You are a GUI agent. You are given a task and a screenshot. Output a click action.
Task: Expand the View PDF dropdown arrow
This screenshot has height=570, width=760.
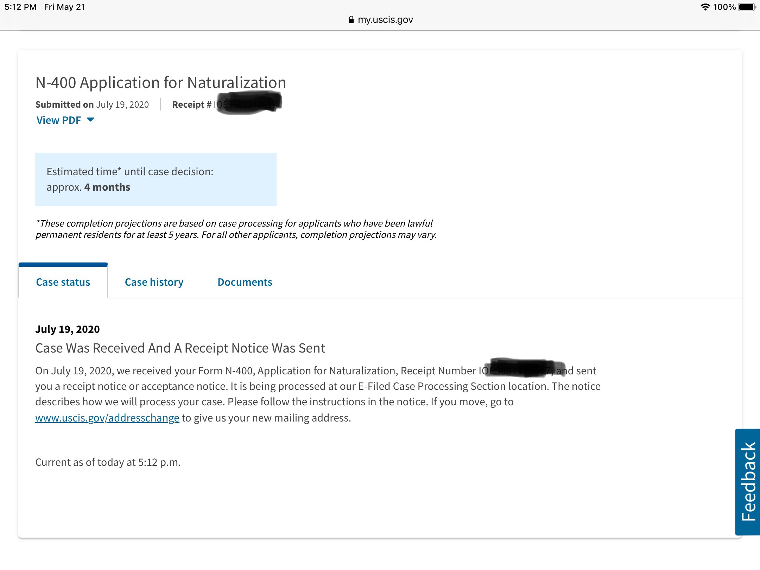[90, 120]
